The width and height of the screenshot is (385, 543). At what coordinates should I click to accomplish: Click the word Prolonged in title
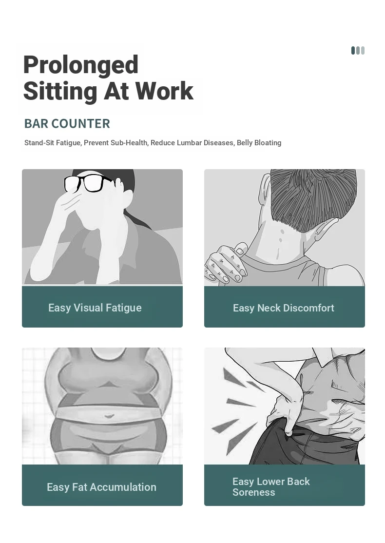[81, 65]
